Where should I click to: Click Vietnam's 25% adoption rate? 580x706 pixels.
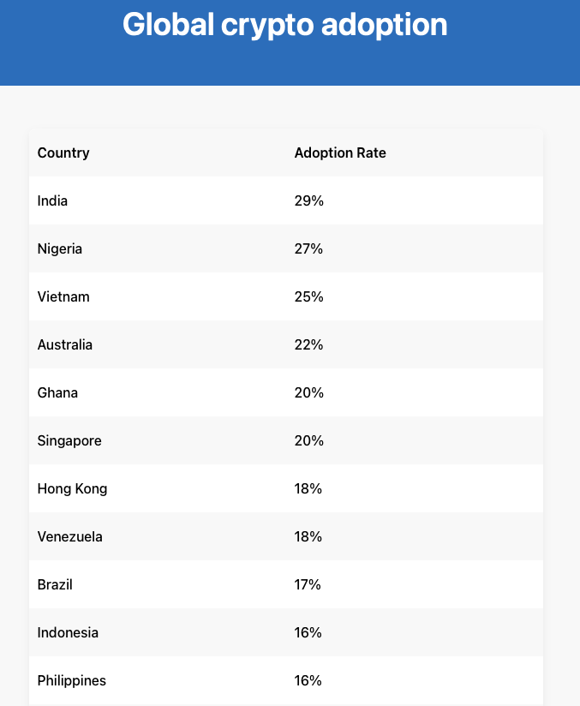click(308, 297)
